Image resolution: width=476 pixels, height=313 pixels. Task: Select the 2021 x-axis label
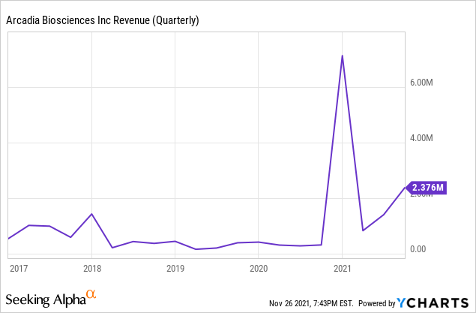click(x=343, y=269)
